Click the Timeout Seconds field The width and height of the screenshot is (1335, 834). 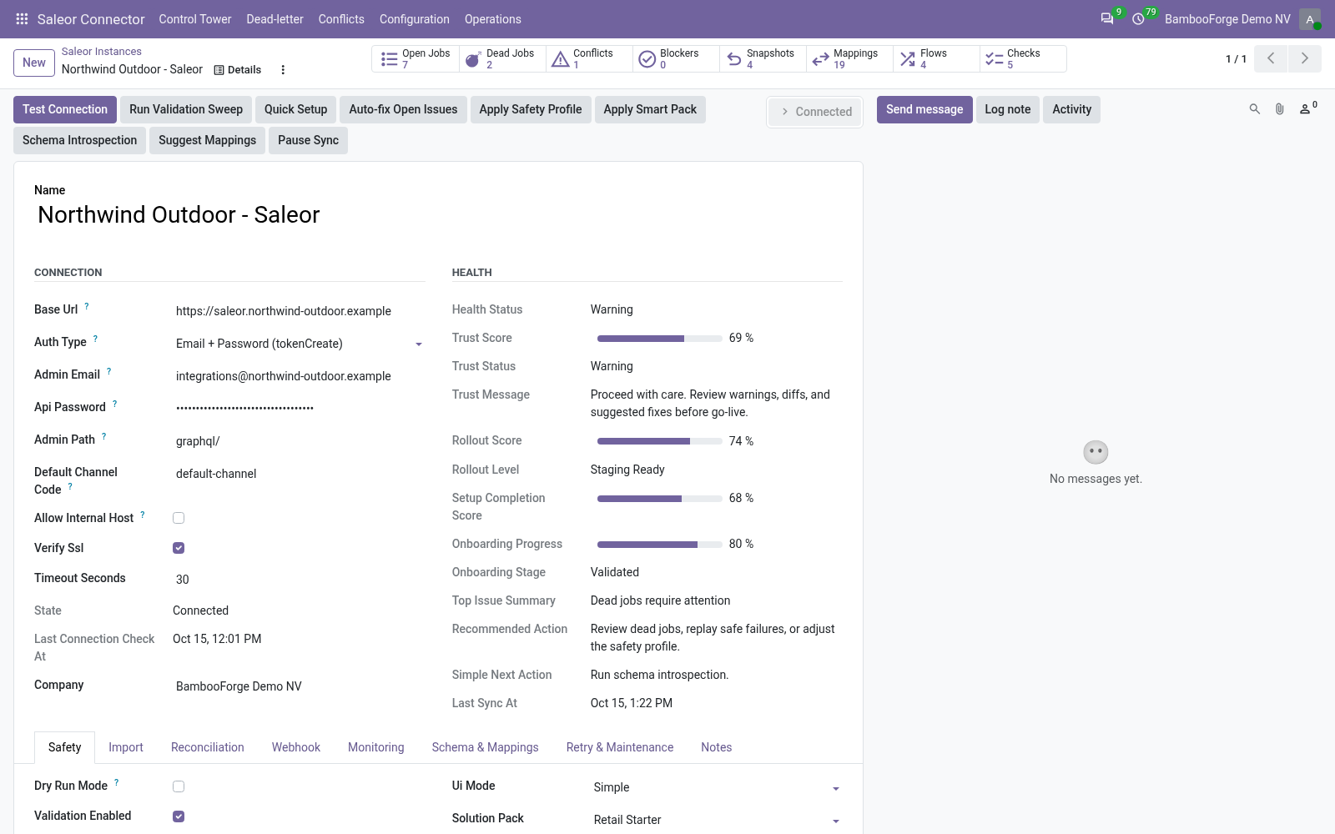click(299, 580)
